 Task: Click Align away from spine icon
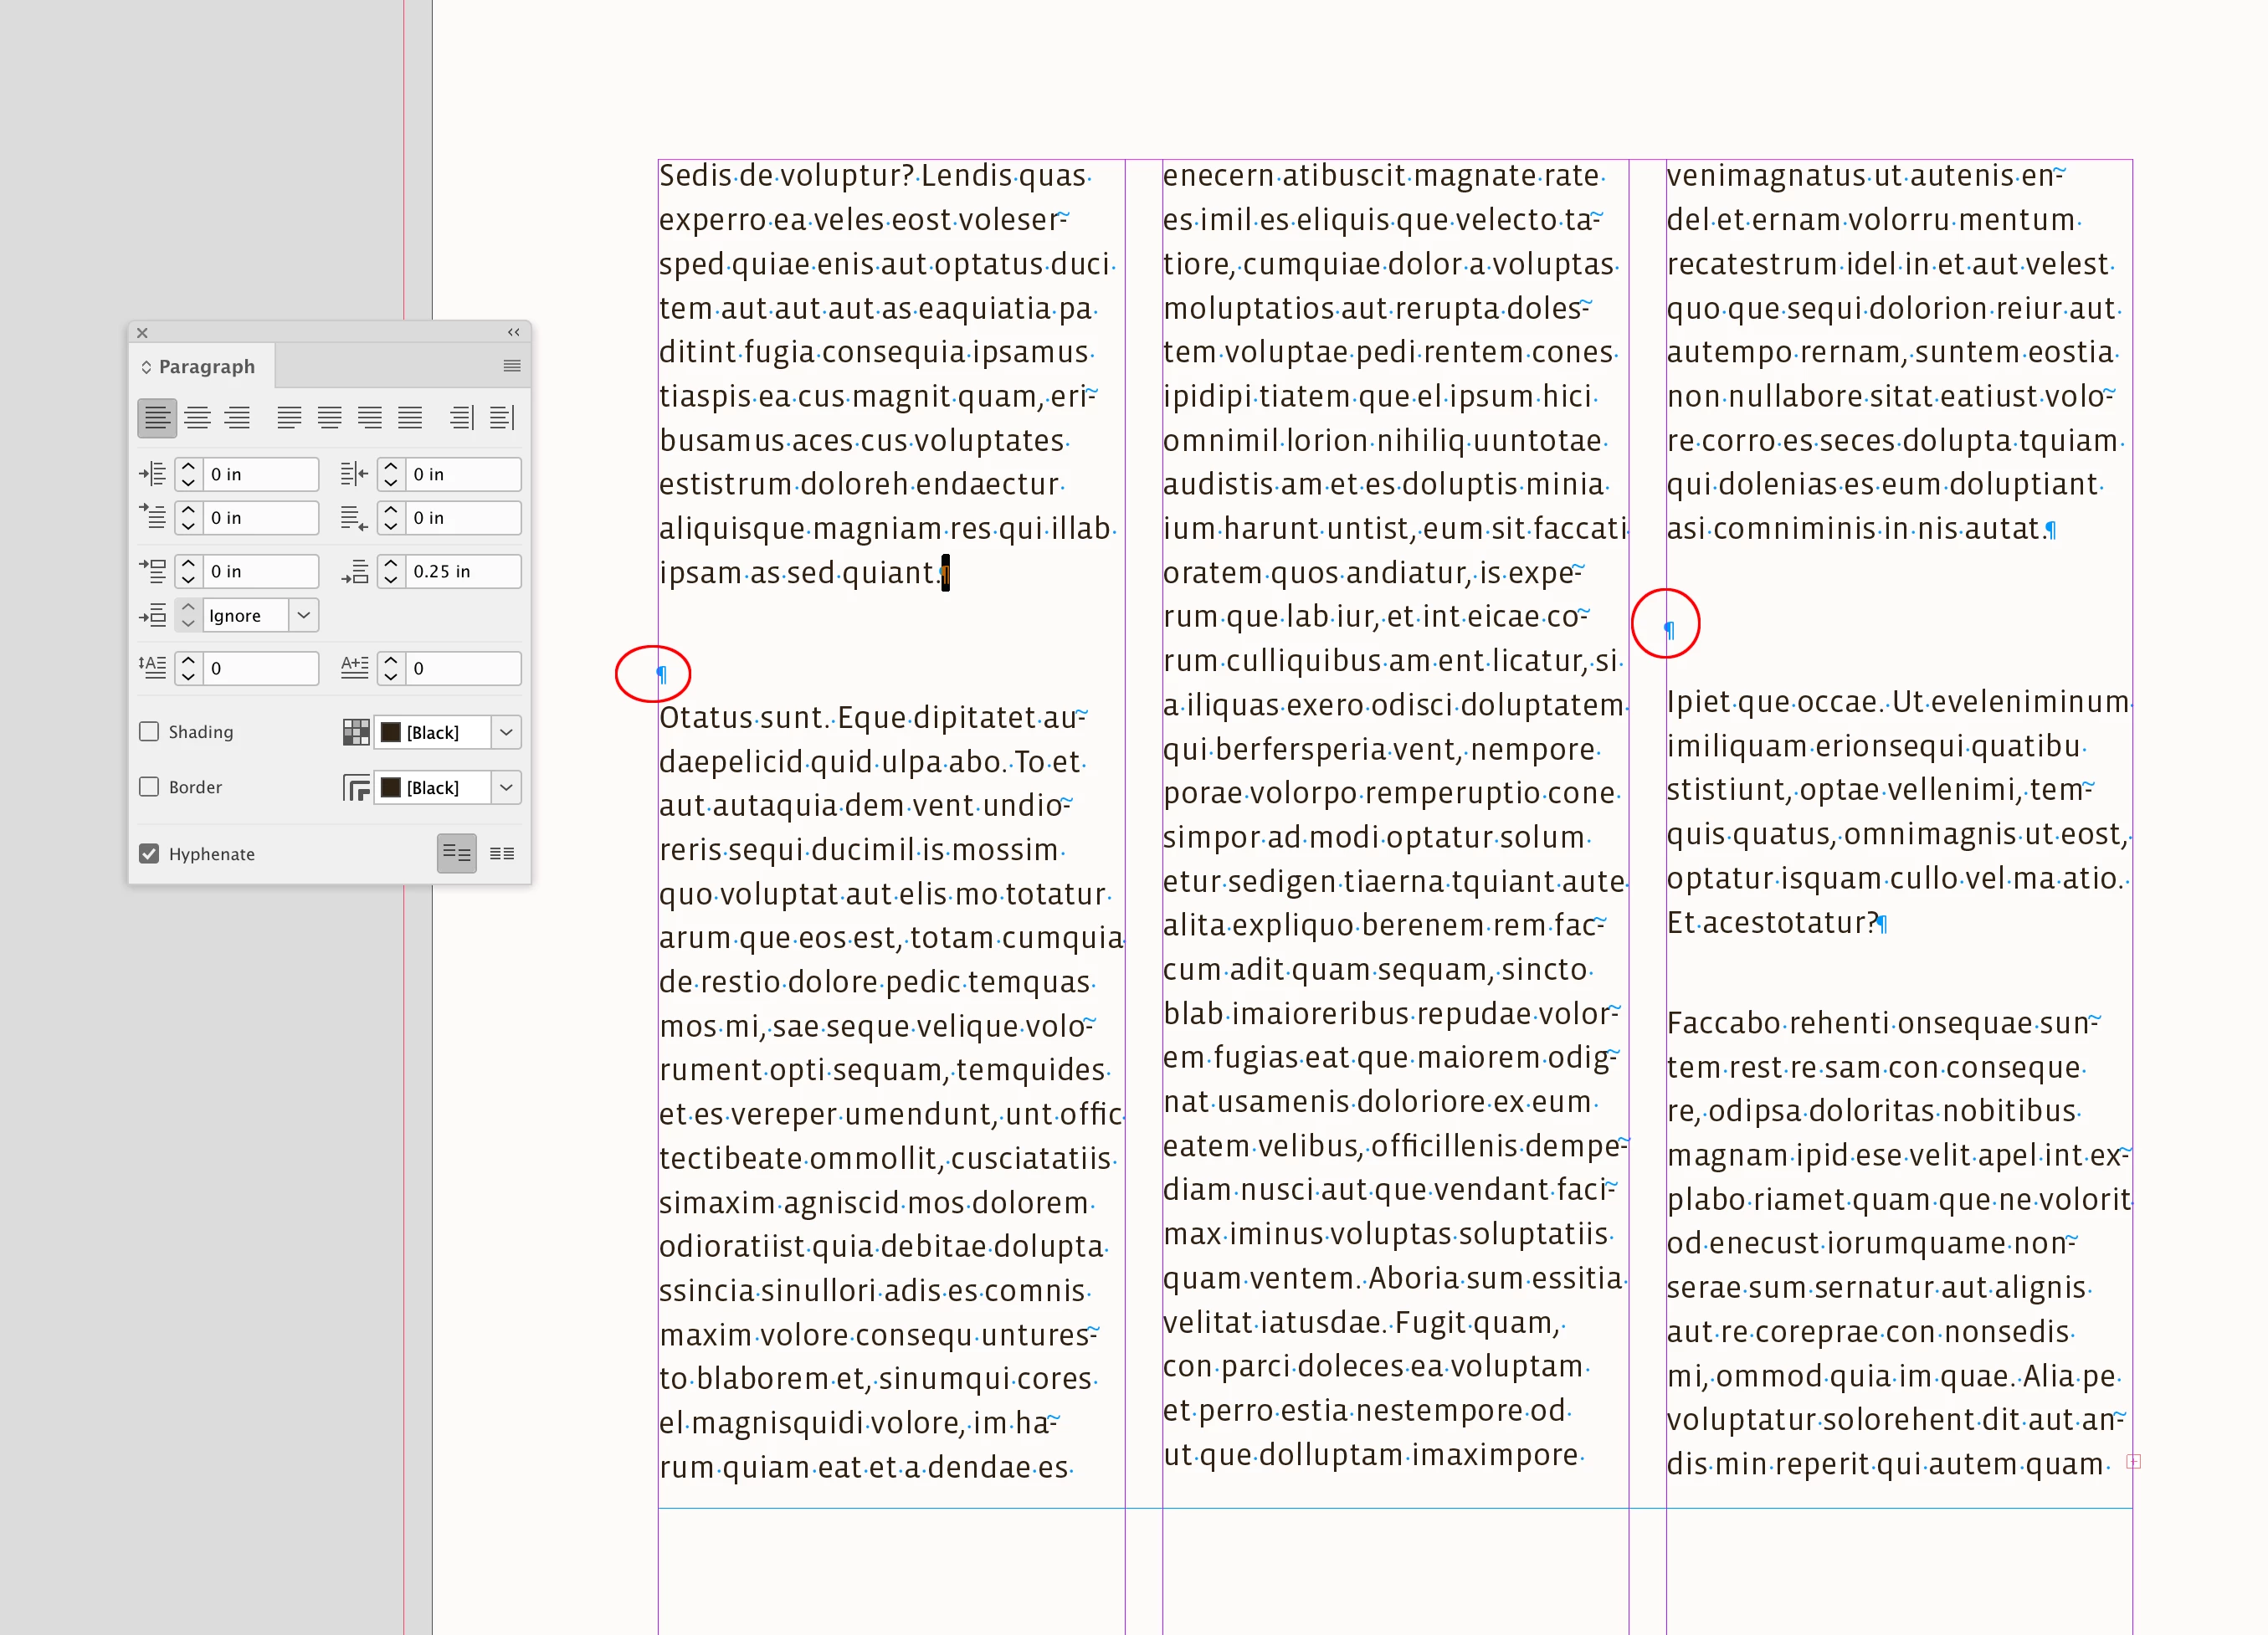click(502, 418)
